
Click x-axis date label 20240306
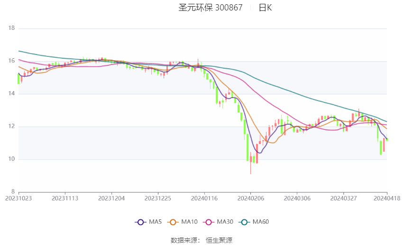click(x=297, y=199)
